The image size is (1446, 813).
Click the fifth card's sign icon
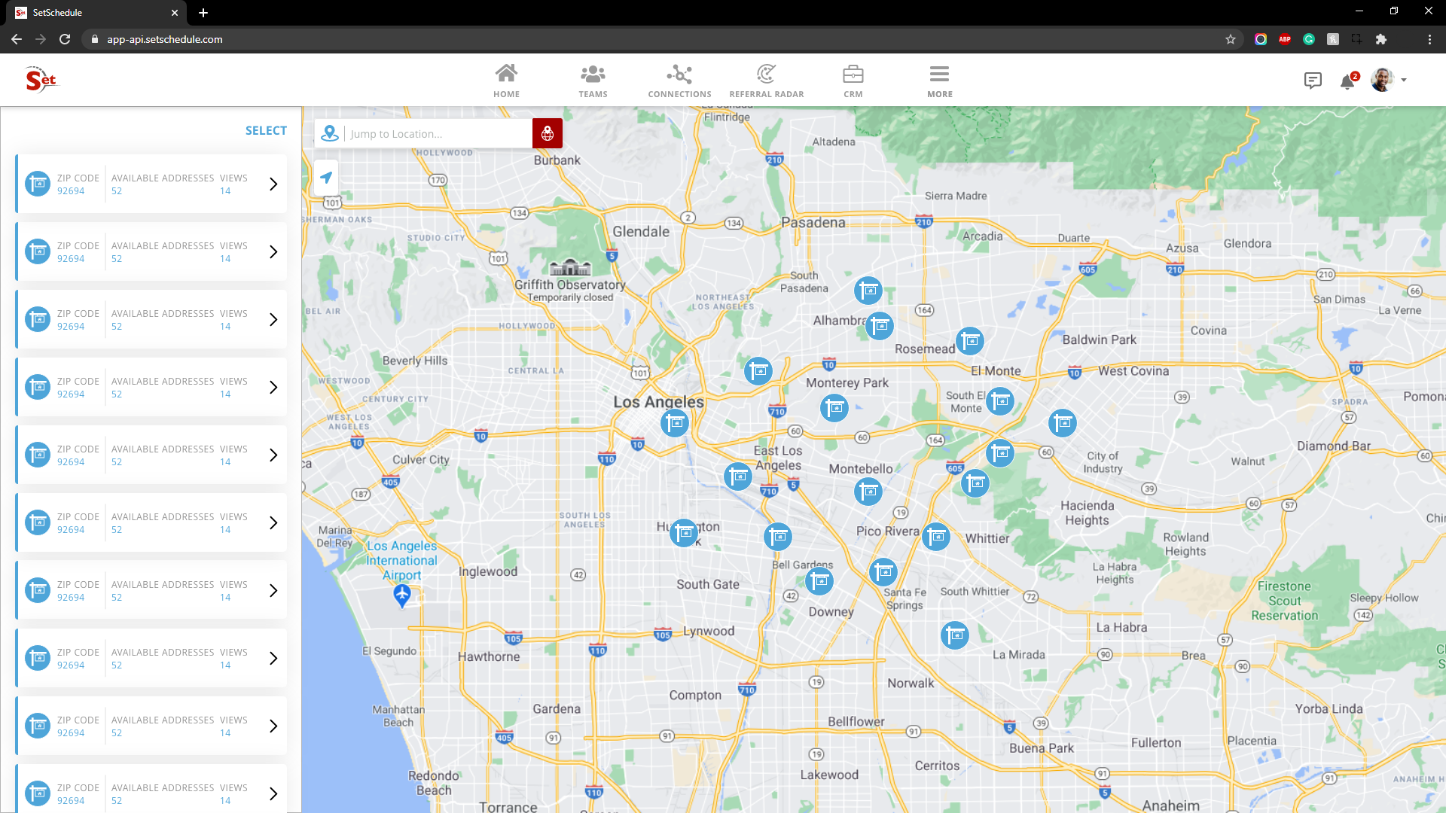coord(38,455)
